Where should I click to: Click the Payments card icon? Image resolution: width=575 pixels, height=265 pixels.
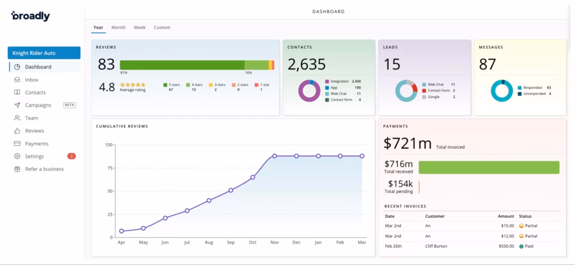tap(17, 144)
